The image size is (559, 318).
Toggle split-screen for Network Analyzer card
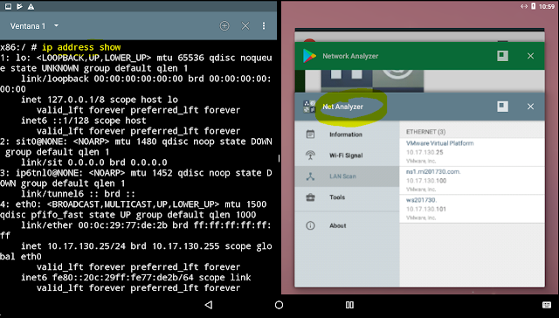503,56
